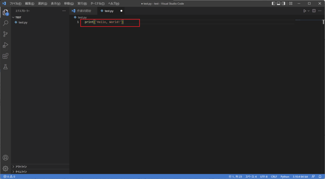Toggle the primary sidebar layout button
325x179 pixels.
click(273, 3)
